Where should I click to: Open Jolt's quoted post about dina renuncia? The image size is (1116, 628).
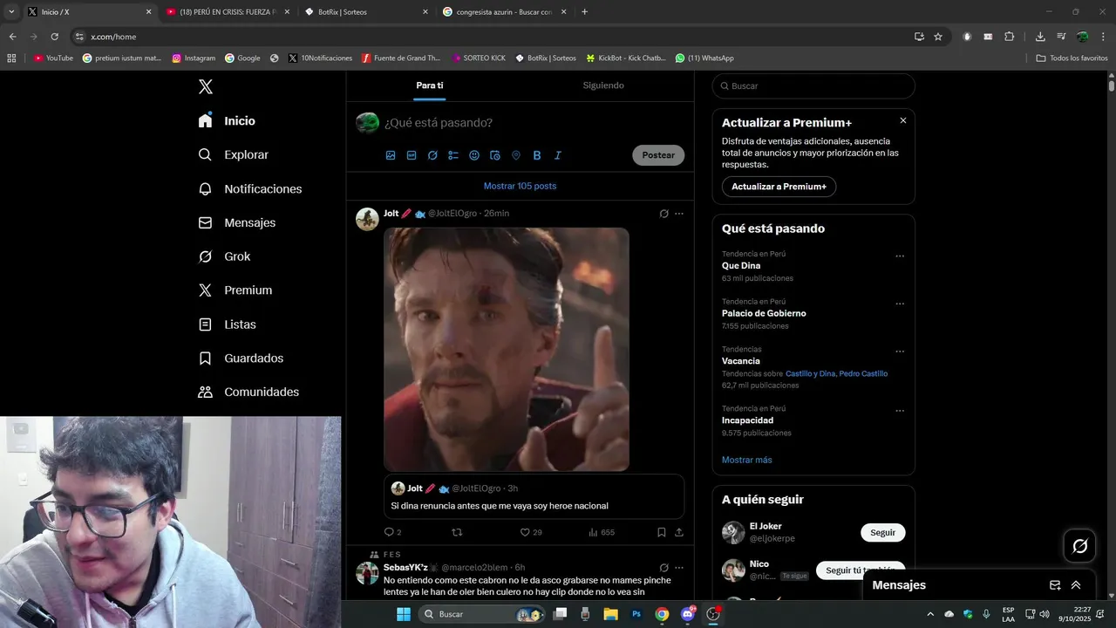point(534,497)
